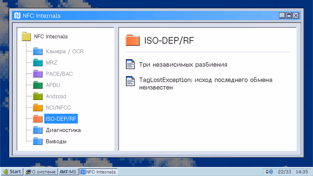
Task: Select the APDU tree item
Action: 53,85
